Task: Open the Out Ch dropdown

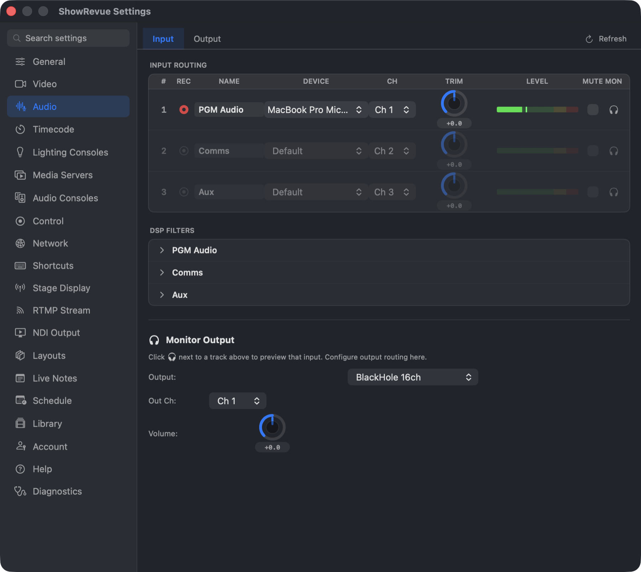Action: [238, 401]
